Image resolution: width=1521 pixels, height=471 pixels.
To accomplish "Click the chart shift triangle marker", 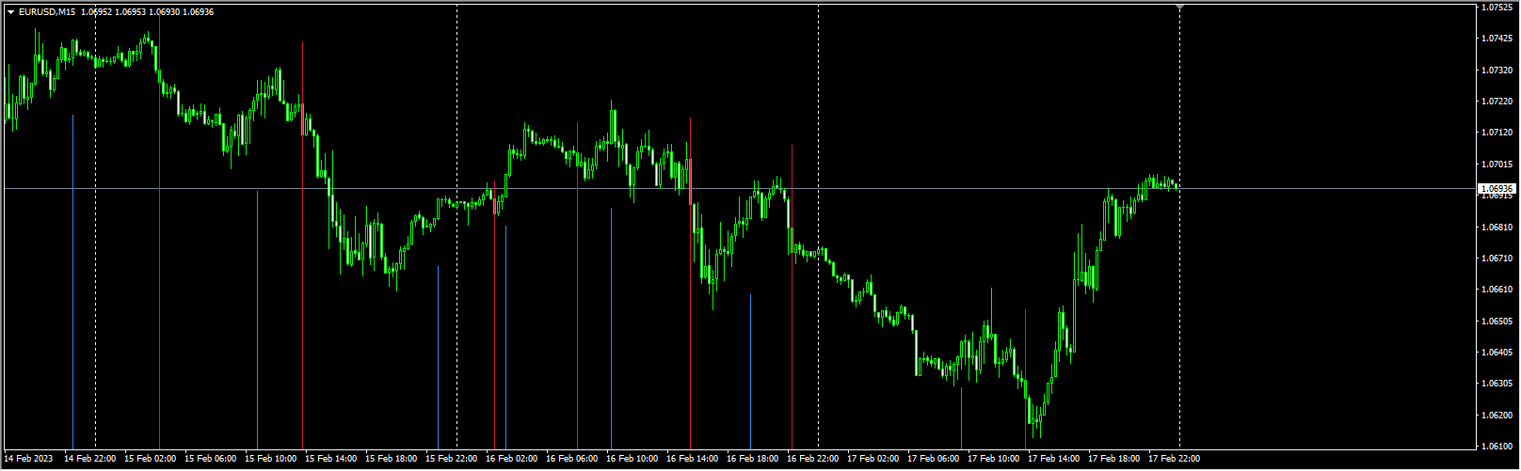I will [1179, 7].
